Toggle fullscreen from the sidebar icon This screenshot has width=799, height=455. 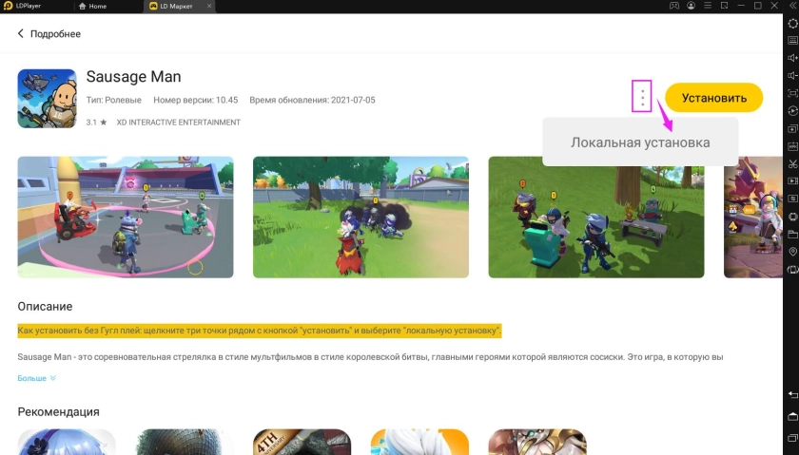pos(792,93)
